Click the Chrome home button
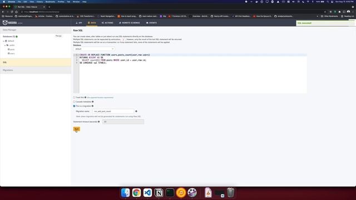Image resolution: width=356 pixels, height=200 pixels. pos(16,12)
